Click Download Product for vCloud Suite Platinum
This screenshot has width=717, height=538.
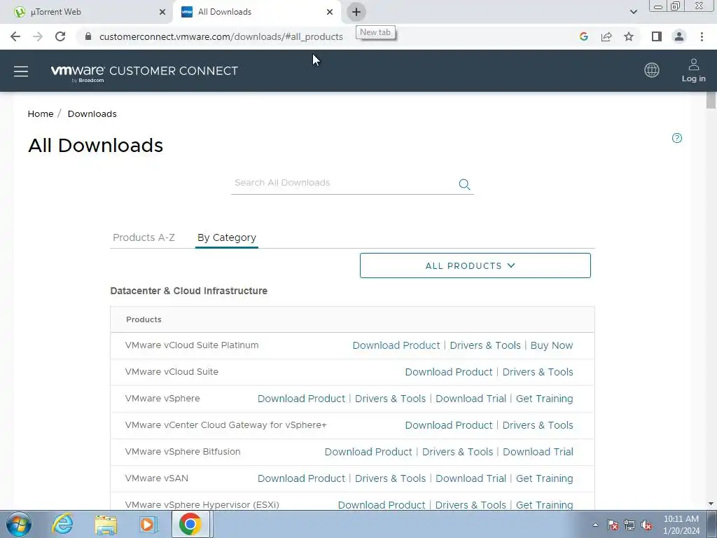[x=396, y=345]
